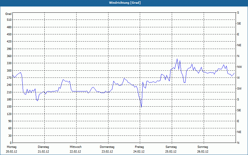Select the "Samstag" day label
The image size is (248, 155).
(171, 147)
